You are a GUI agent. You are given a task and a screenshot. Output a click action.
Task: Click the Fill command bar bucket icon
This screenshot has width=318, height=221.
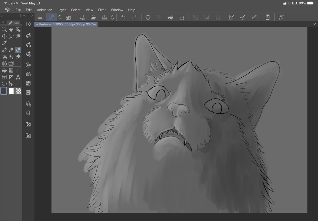point(171,17)
